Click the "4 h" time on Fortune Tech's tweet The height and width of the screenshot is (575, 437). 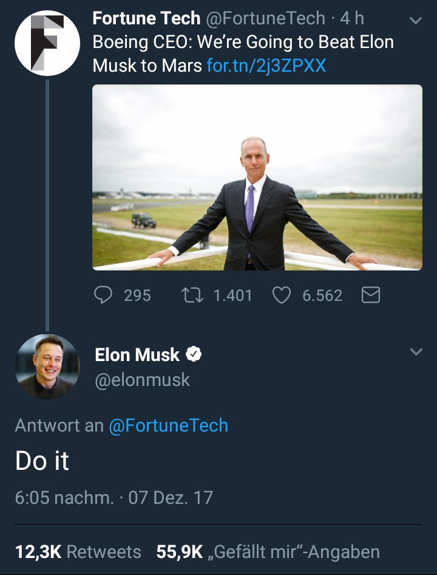[x=351, y=18]
